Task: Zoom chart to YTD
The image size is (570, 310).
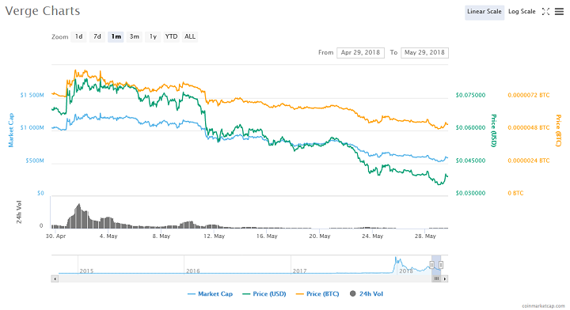Action: click(x=171, y=36)
